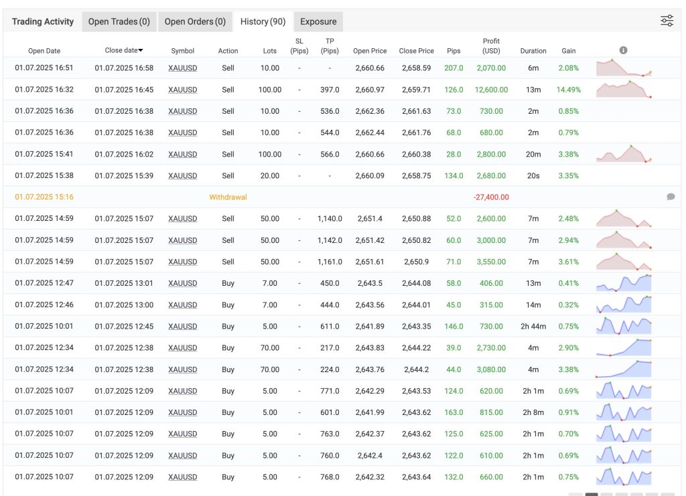The image size is (686, 496).
Task: View mini chart for the 3,080.00 profit trade
Action: click(624, 369)
